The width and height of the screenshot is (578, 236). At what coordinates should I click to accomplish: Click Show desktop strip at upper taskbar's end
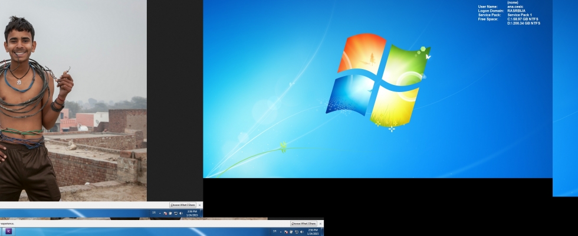[x=201, y=212]
